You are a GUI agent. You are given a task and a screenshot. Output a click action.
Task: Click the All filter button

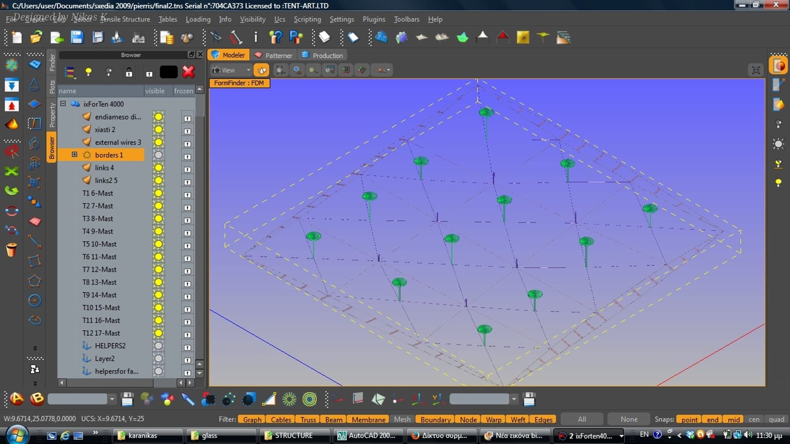click(581, 419)
